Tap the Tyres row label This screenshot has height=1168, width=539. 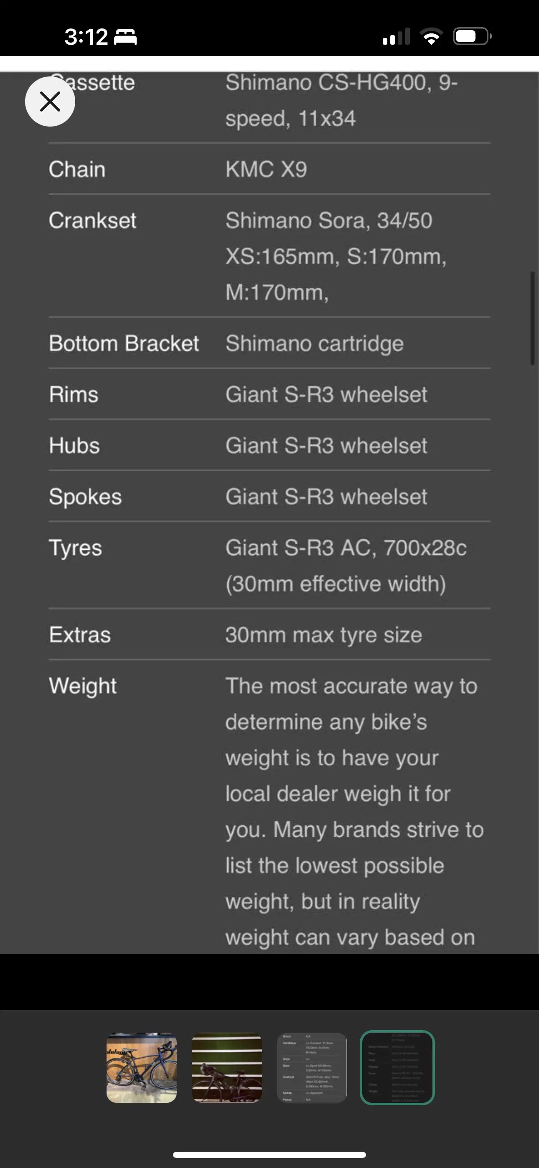[x=75, y=548]
